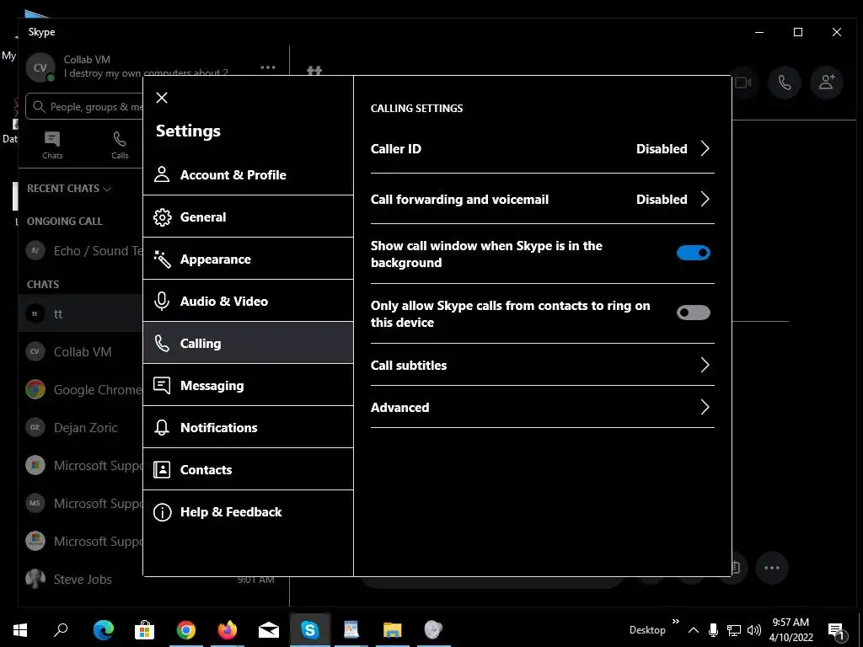
Task: Click the Notifications bell icon
Action: point(162,427)
